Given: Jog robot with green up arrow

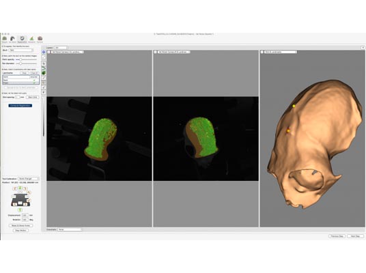Looking at the screenshot, I should pyautogui.click(x=20, y=188).
